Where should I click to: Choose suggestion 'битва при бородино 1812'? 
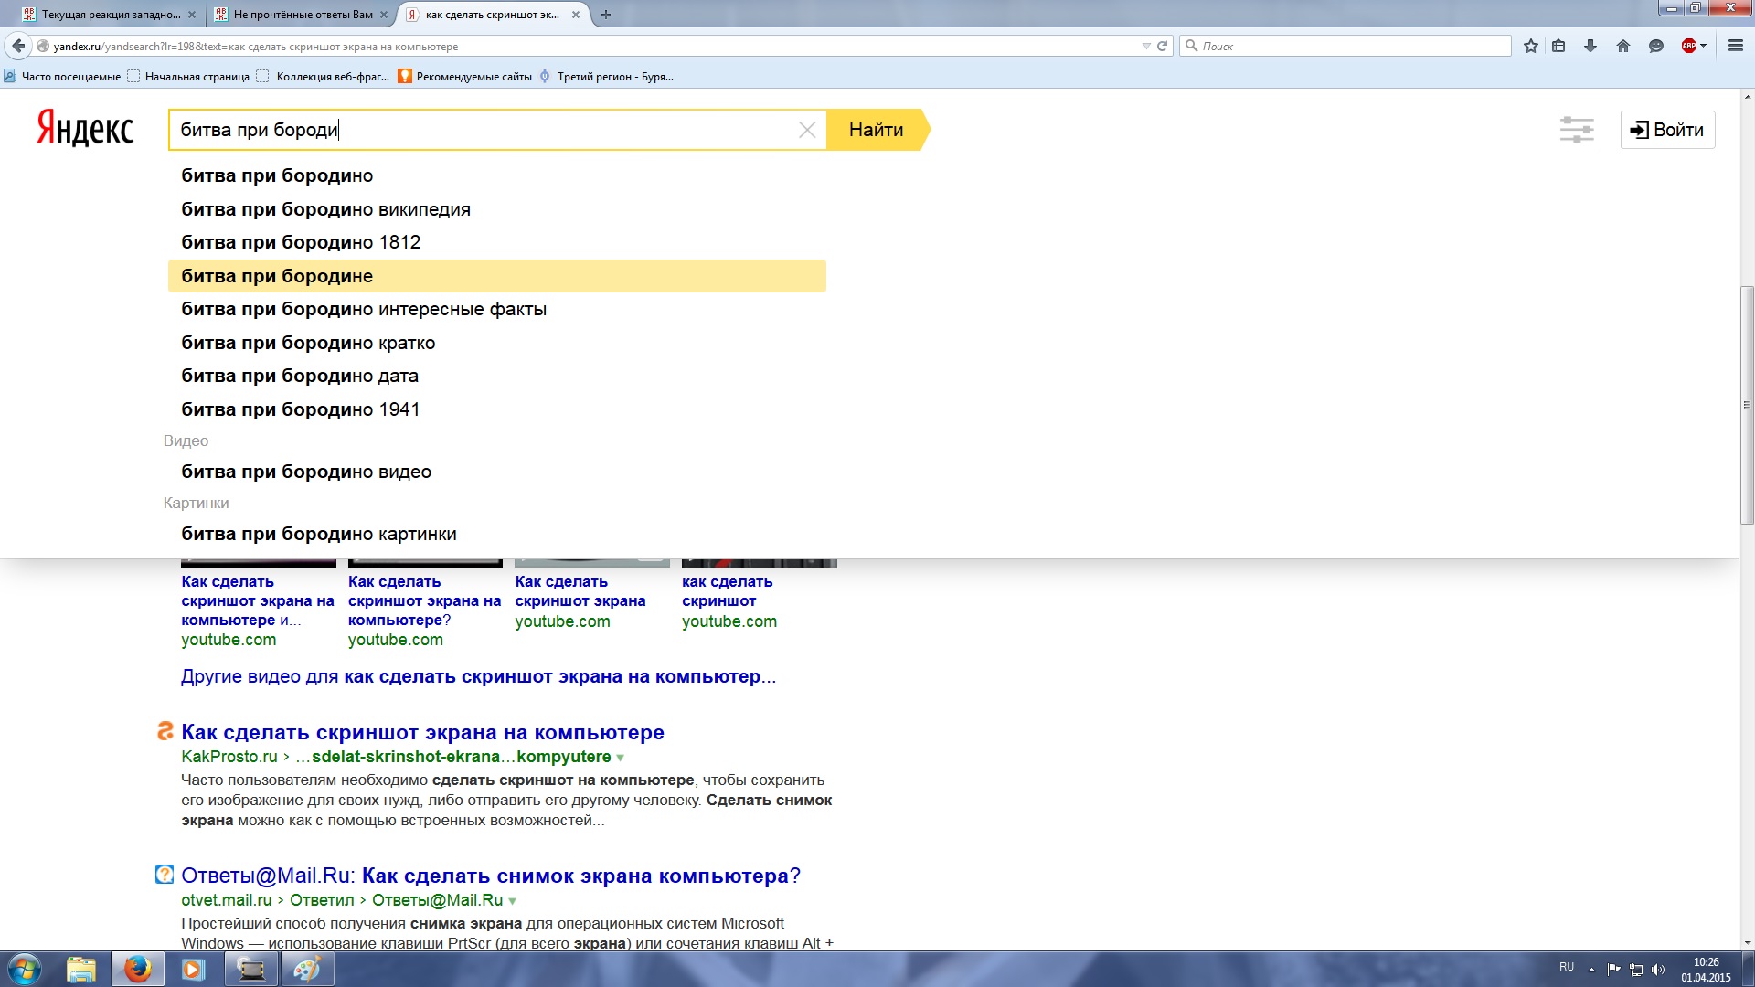[x=496, y=242]
